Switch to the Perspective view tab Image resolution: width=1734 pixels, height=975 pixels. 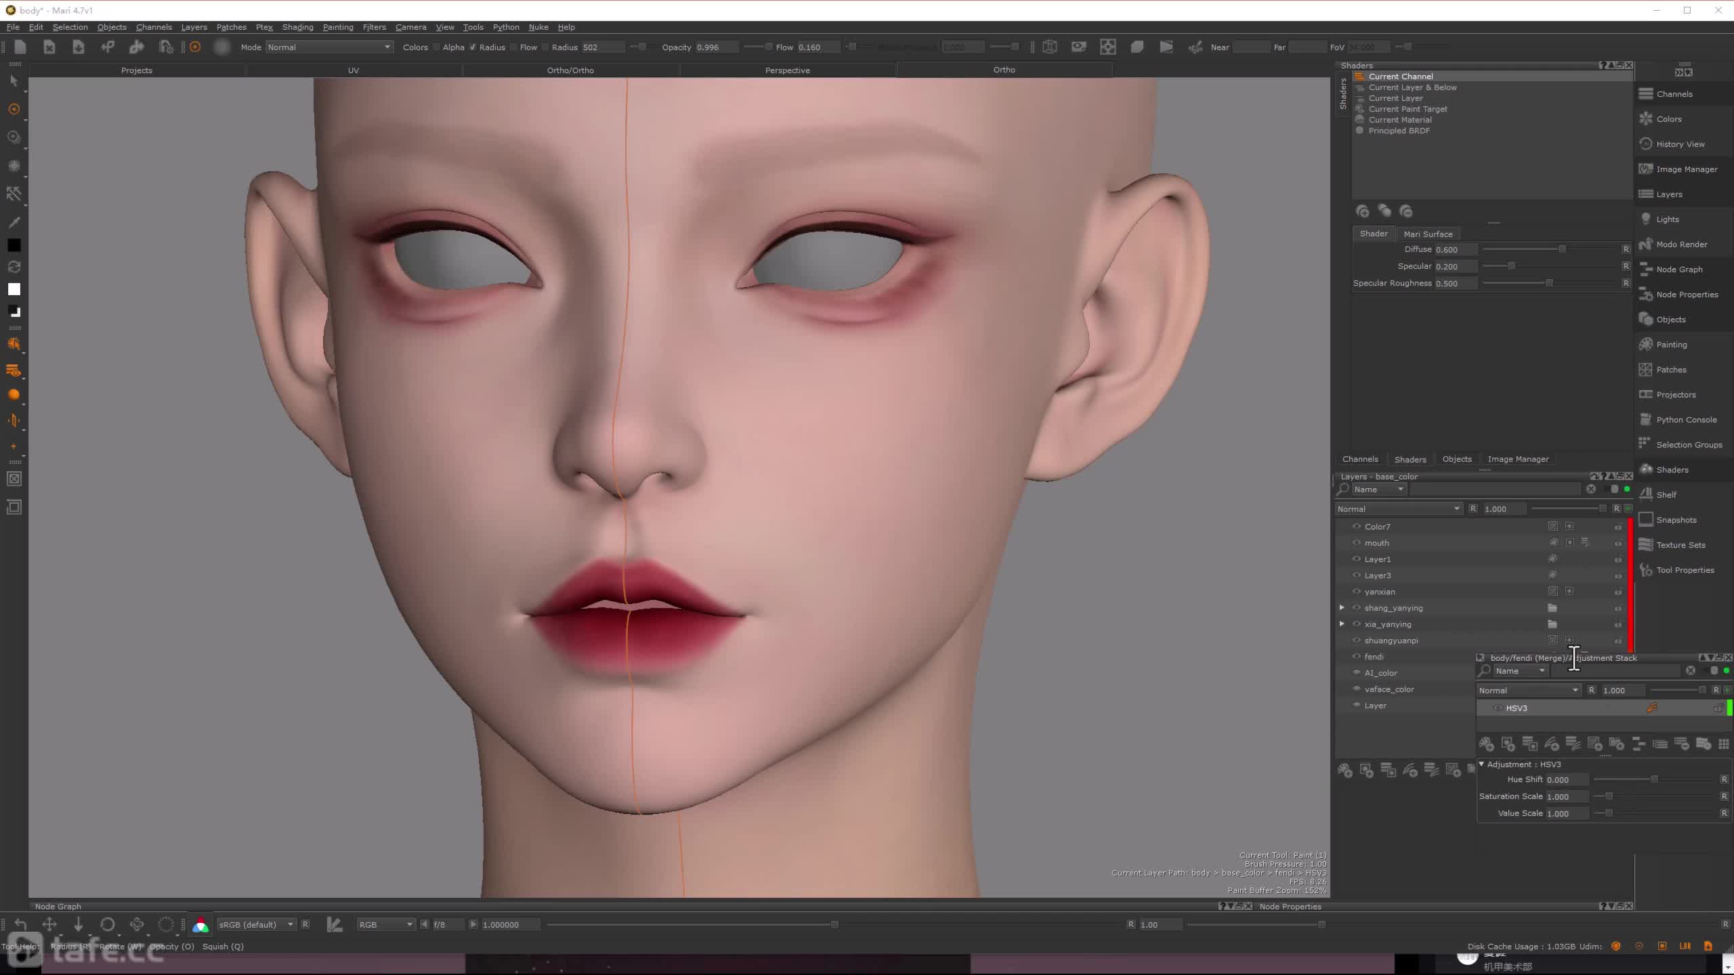point(787,70)
